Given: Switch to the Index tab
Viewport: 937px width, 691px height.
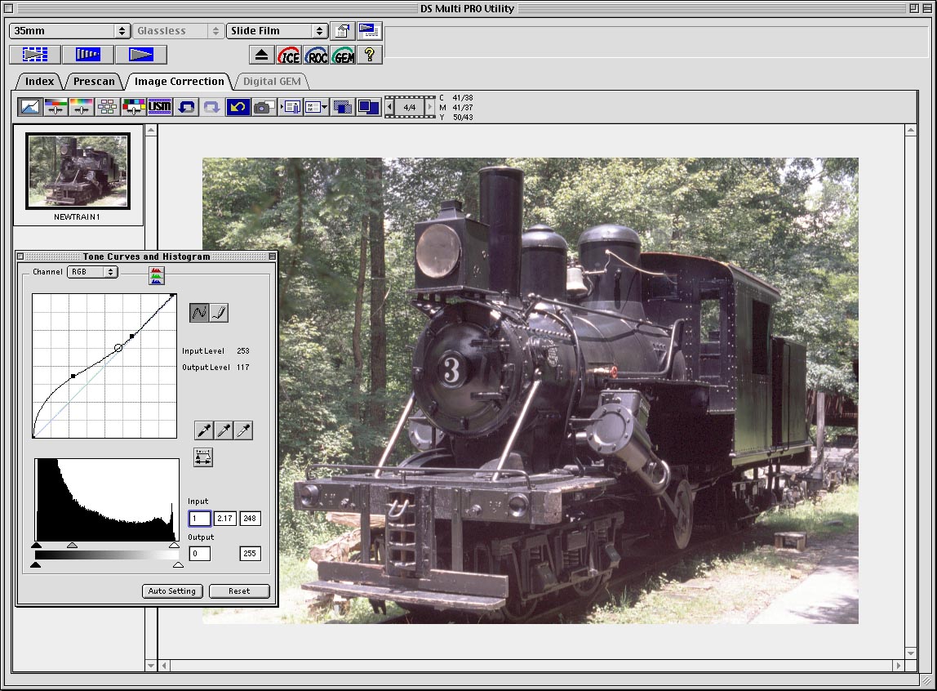Looking at the screenshot, I should pos(39,81).
